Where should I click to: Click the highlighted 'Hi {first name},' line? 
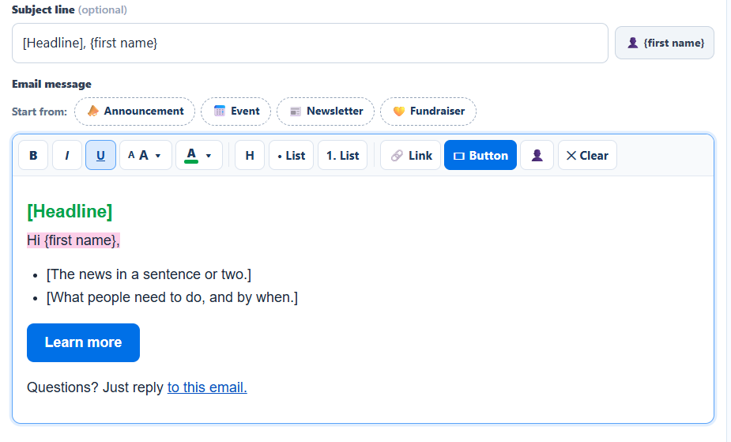coord(73,240)
